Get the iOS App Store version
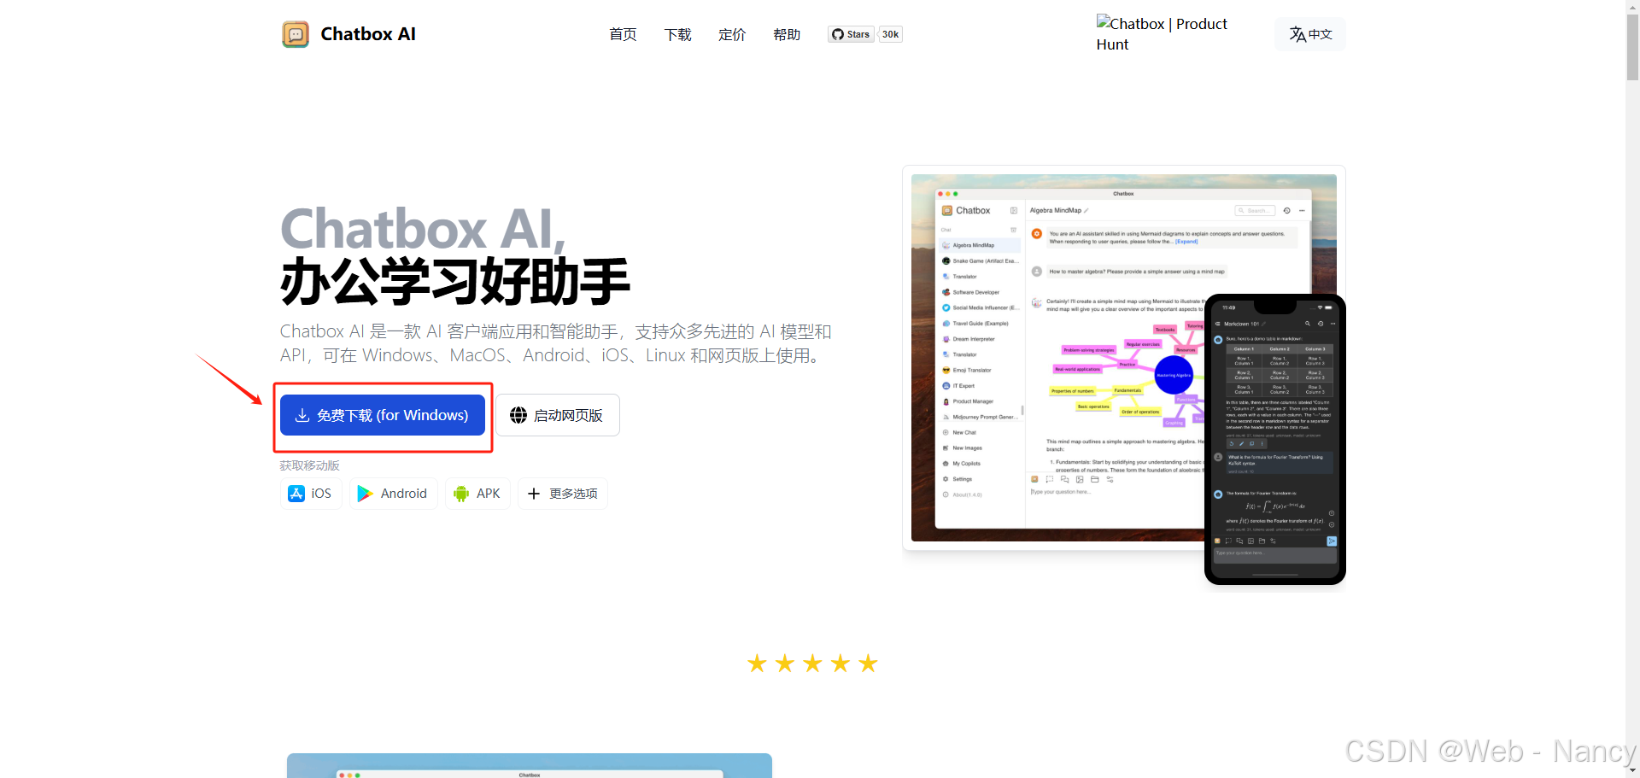The width and height of the screenshot is (1640, 778). (x=311, y=494)
